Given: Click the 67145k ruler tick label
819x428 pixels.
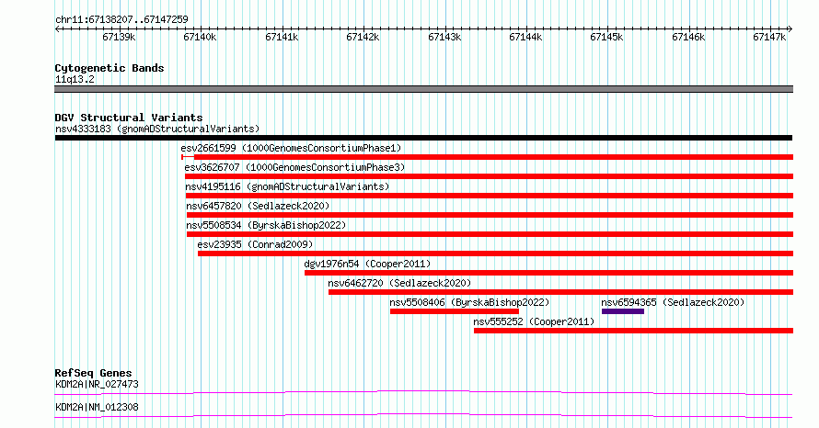Looking at the screenshot, I should (606, 38).
